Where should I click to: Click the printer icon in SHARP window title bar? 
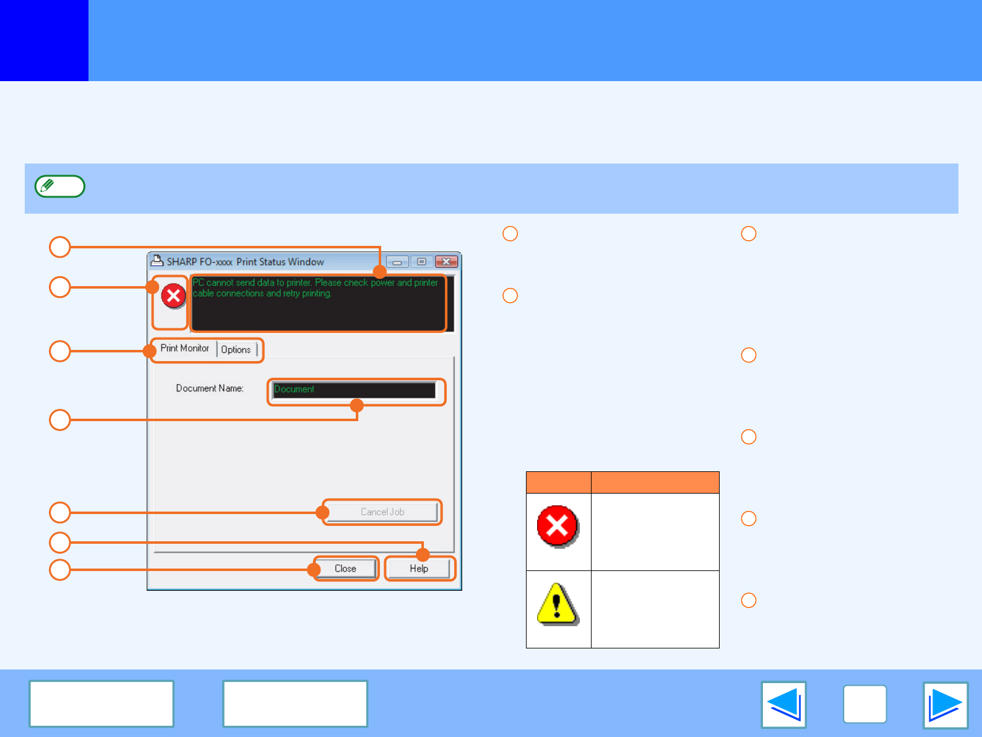157,261
